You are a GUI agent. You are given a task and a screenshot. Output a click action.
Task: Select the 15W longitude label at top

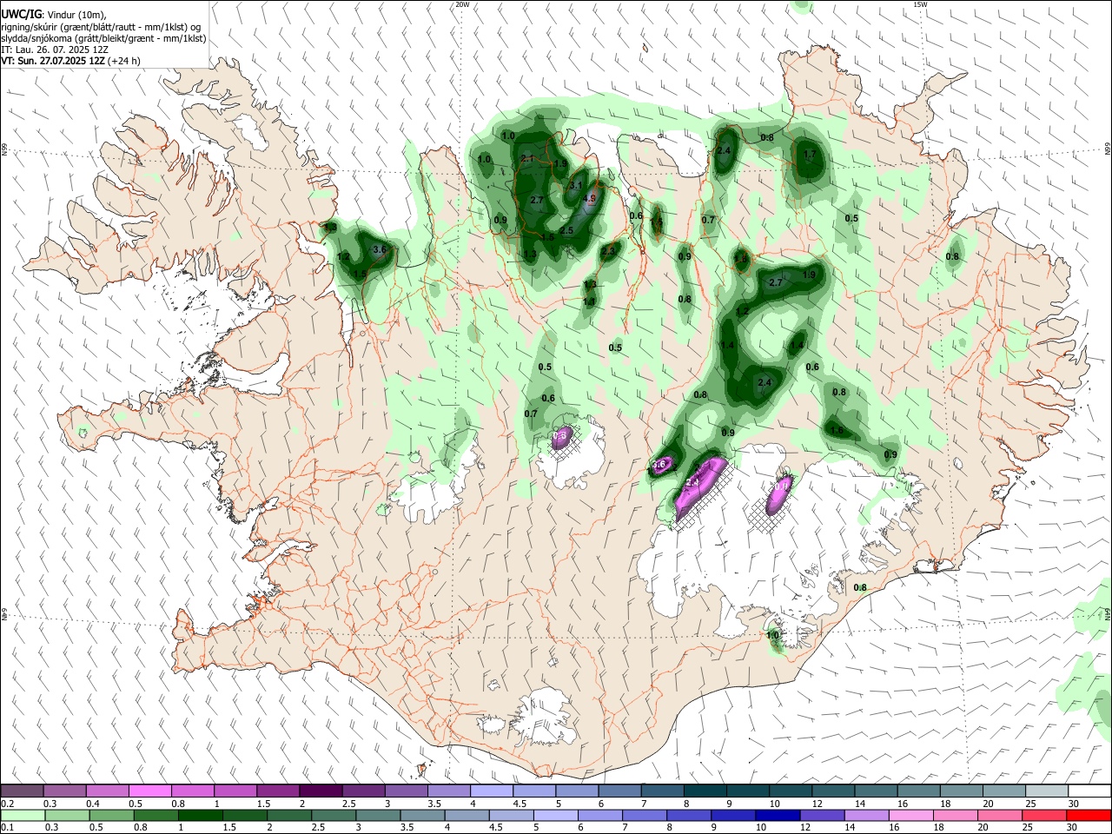coord(920,4)
